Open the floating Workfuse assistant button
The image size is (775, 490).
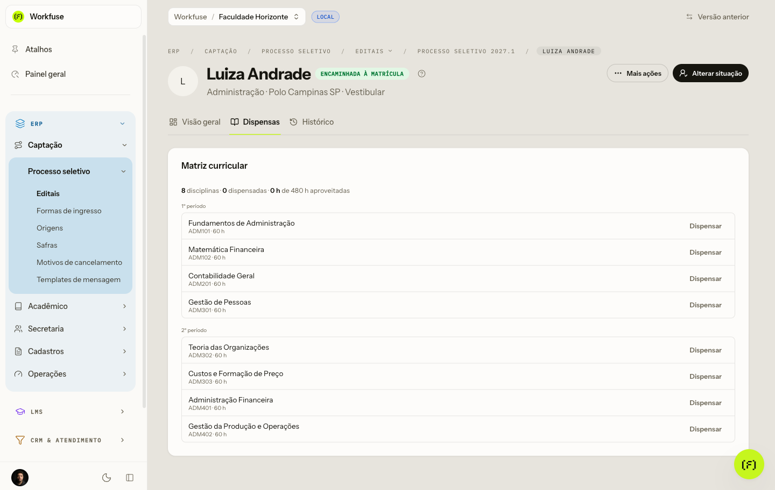749,464
